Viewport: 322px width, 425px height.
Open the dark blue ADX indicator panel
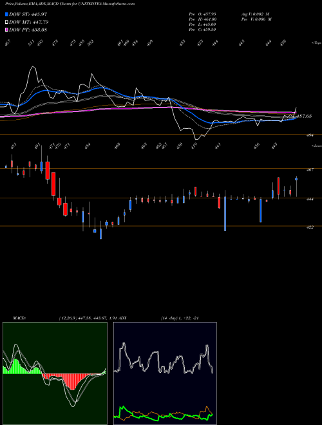pyautogui.click(x=165, y=373)
